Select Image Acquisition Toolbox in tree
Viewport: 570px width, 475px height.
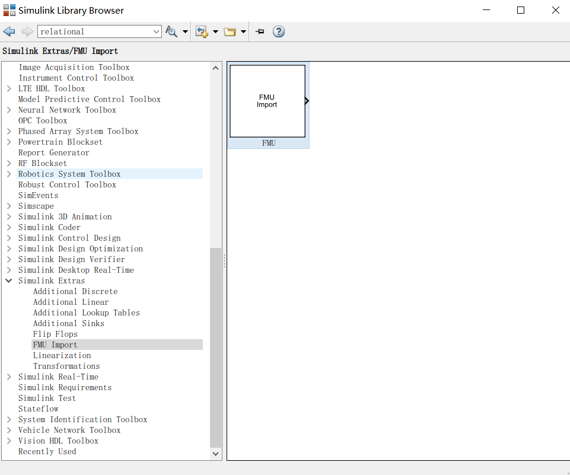[74, 67]
